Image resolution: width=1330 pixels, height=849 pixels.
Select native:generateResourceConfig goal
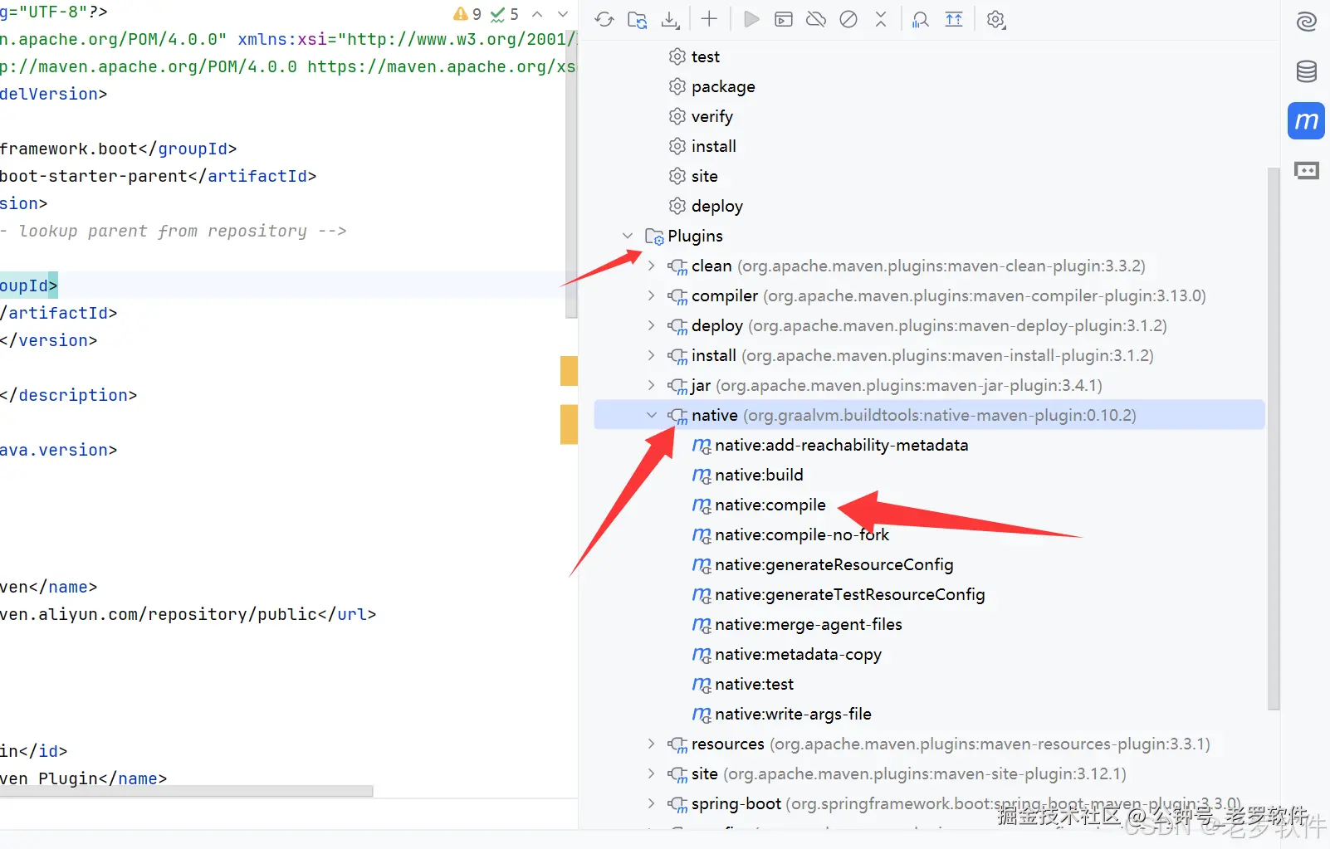pyautogui.click(x=823, y=564)
